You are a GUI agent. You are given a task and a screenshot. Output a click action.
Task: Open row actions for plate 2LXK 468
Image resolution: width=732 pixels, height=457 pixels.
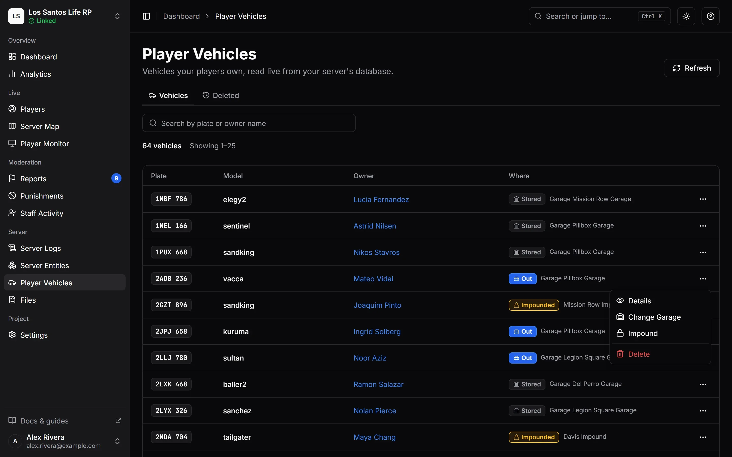click(x=703, y=384)
